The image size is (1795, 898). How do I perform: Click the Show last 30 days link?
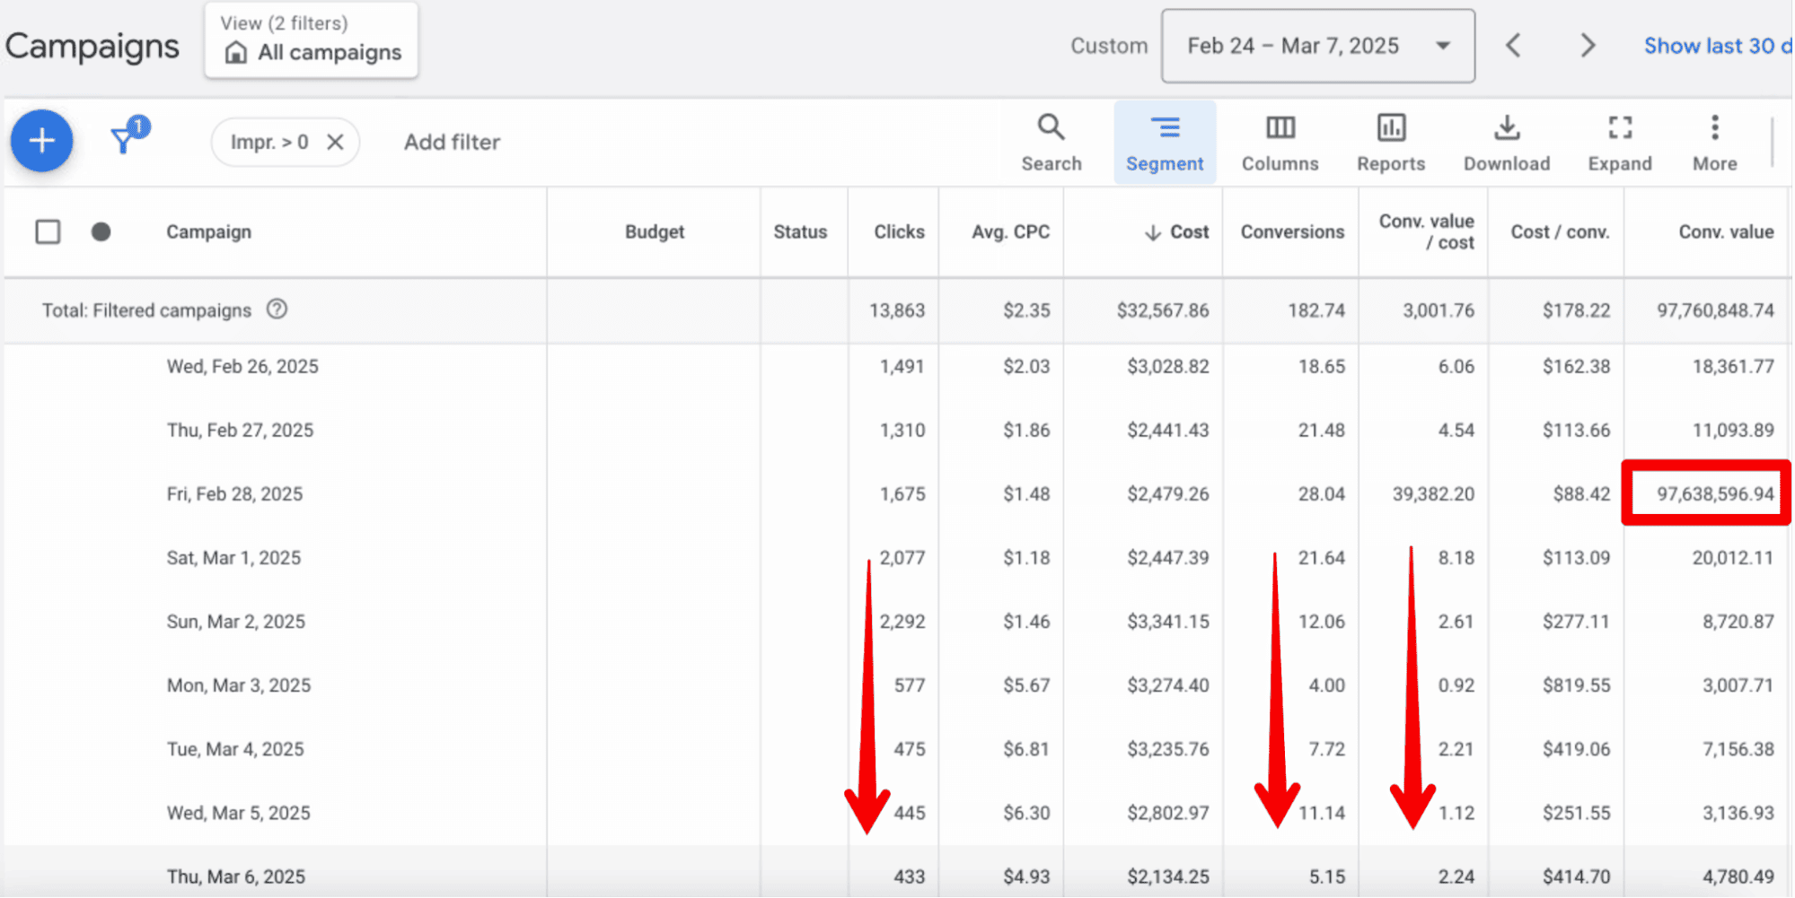(1716, 46)
